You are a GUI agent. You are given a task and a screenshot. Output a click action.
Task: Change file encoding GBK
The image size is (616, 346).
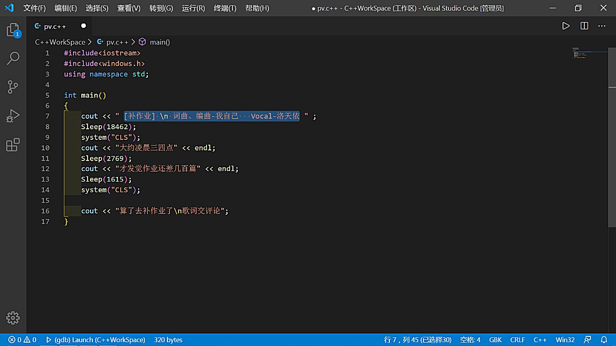coord(495,340)
